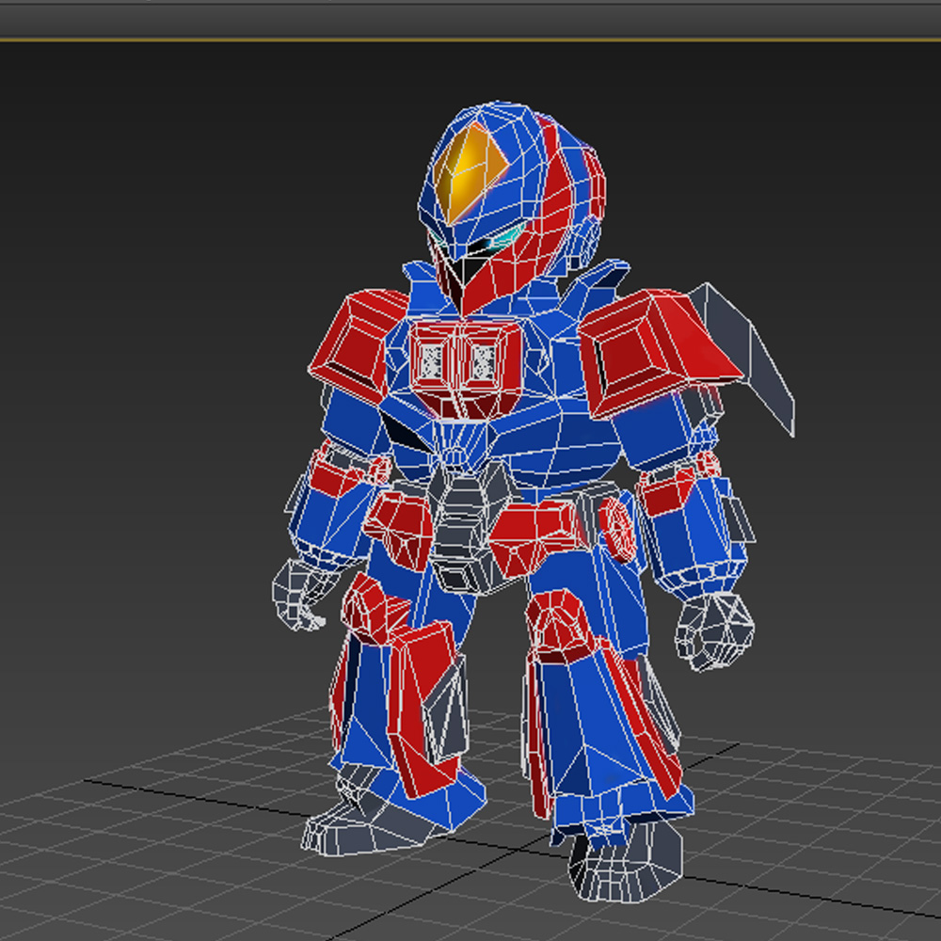This screenshot has height=941, width=941.
Task: Click the red knee armor on the screen-right leg
Action: 558,624
